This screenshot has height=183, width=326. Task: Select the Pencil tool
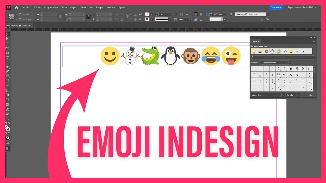point(7,71)
